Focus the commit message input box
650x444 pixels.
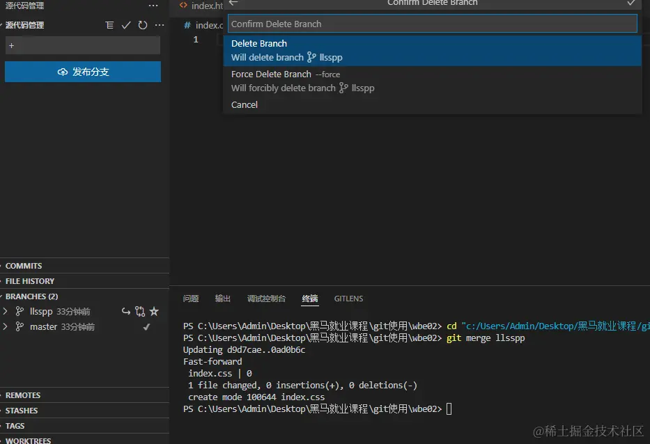83,45
